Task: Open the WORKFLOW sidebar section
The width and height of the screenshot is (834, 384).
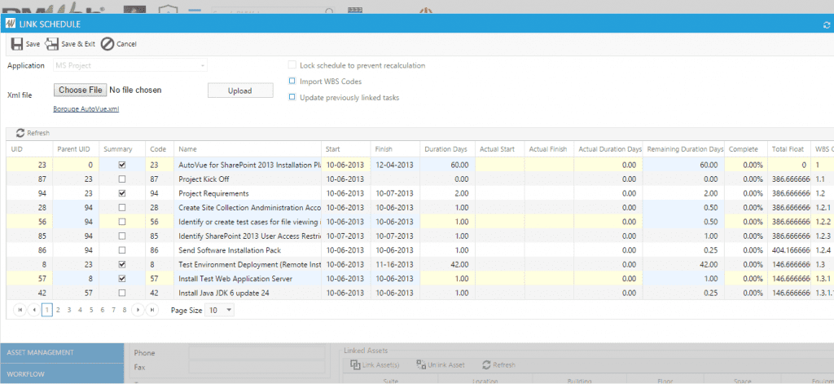Action: coord(62,374)
